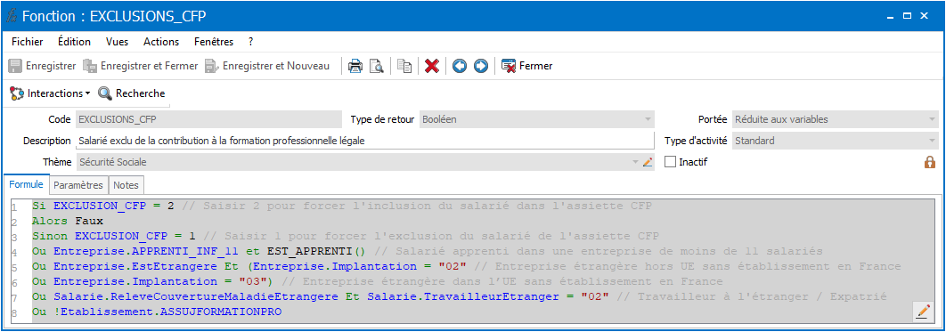Click 'Salarie.ReleveCouvertureMaladieEtrangere' in formula
Image resolution: width=946 pixels, height=332 pixels.
coord(197,296)
